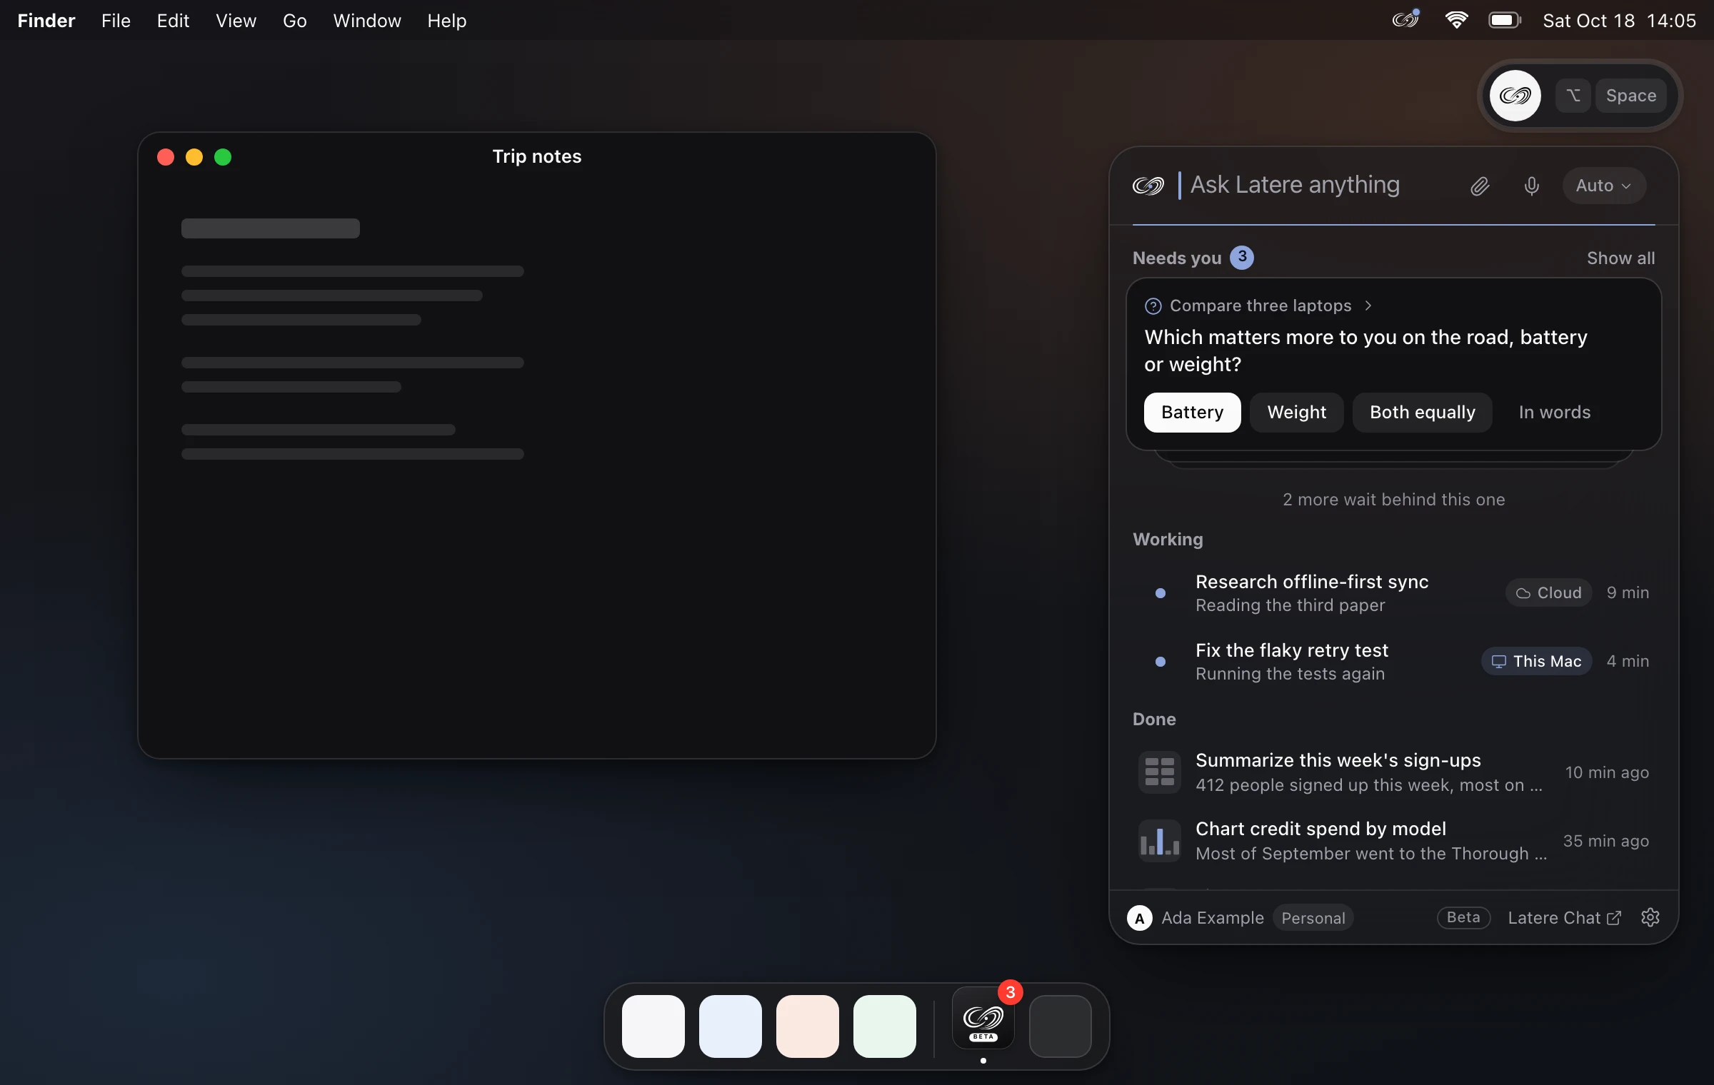
Task: Click the Option key shortcut chip
Action: (x=1573, y=96)
